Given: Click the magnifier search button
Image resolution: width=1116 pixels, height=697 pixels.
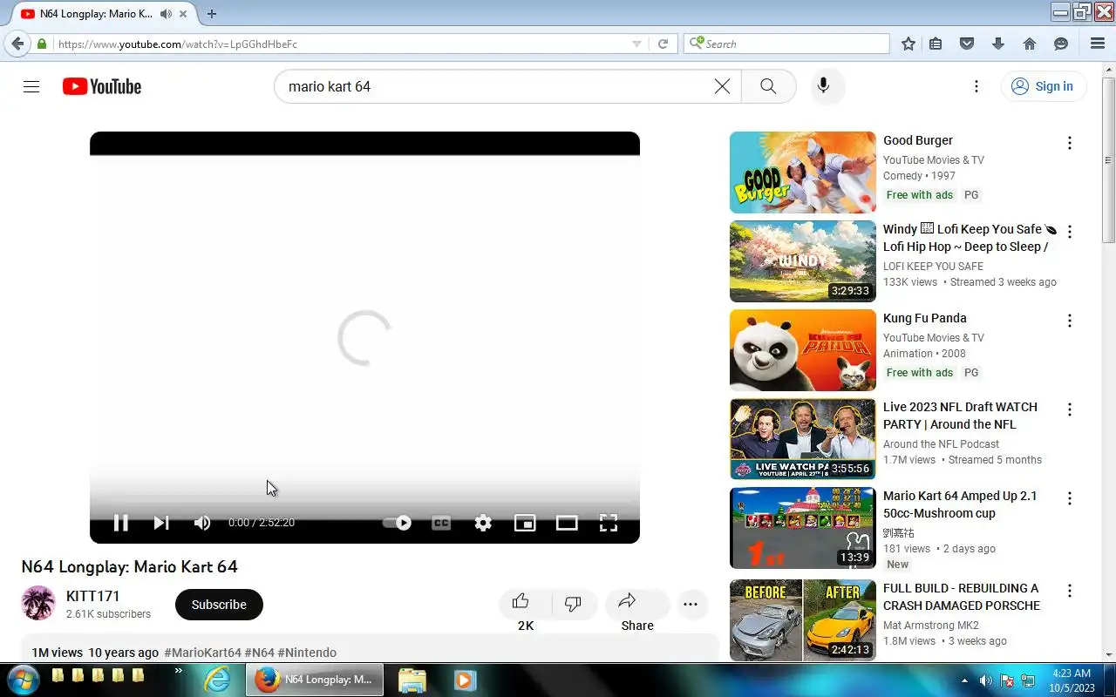Looking at the screenshot, I should click(x=768, y=86).
